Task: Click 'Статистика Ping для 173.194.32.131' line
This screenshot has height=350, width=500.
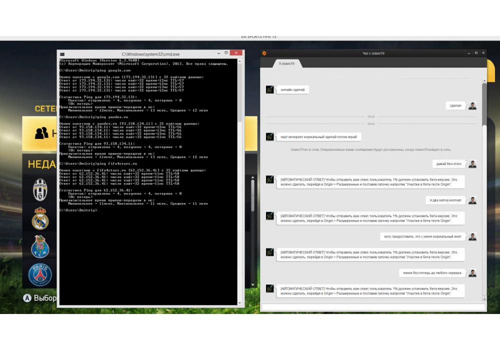Action: [98, 97]
